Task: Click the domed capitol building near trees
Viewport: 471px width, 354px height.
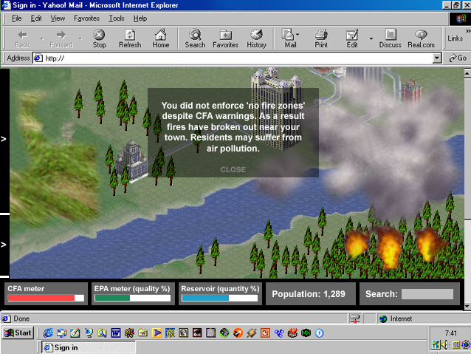Action: click(131, 161)
